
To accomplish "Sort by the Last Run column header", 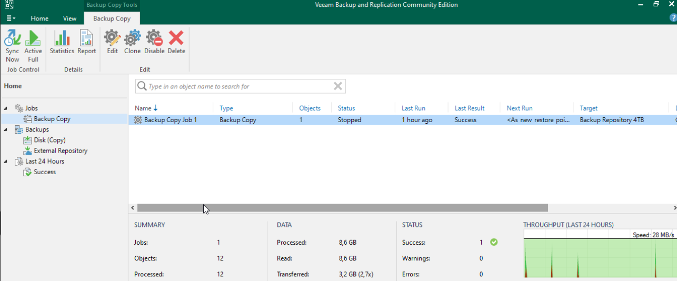I will [x=413, y=108].
